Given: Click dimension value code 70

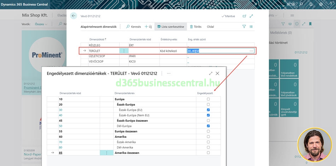Looking at the screenshot, I should click(x=60, y=142).
